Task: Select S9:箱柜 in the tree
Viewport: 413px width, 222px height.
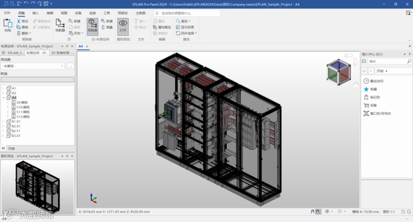Action: click(22, 102)
